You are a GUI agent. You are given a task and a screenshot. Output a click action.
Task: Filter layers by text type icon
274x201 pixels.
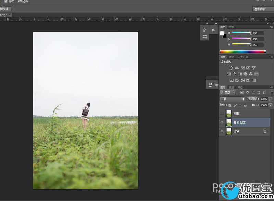pos(253,92)
